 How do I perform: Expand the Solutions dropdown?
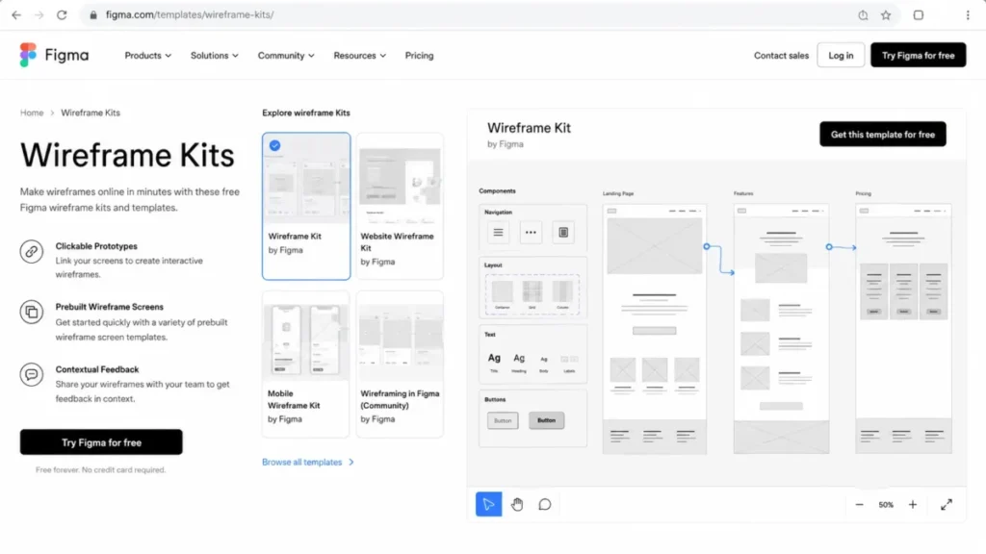(x=215, y=55)
